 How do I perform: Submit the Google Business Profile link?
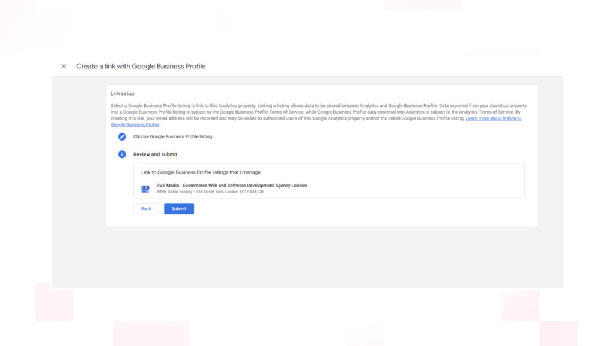click(x=179, y=208)
